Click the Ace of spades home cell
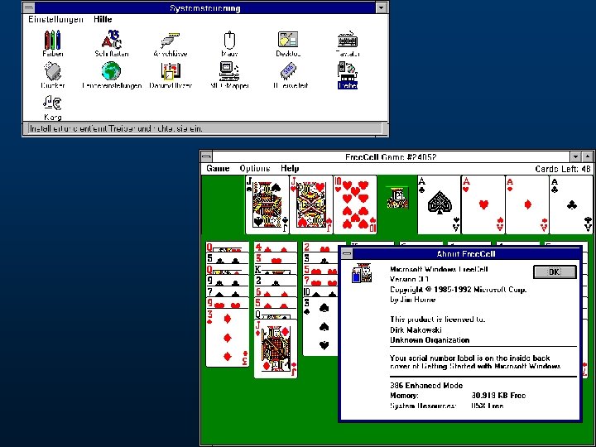Image resolution: width=596 pixels, height=447 pixels. (x=439, y=204)
